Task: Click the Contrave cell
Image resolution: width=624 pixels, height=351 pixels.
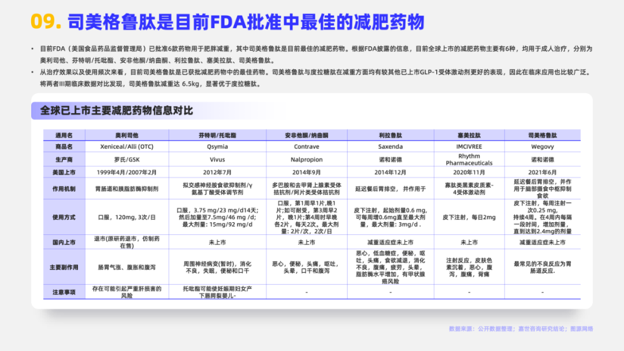Action: (306, 147)
